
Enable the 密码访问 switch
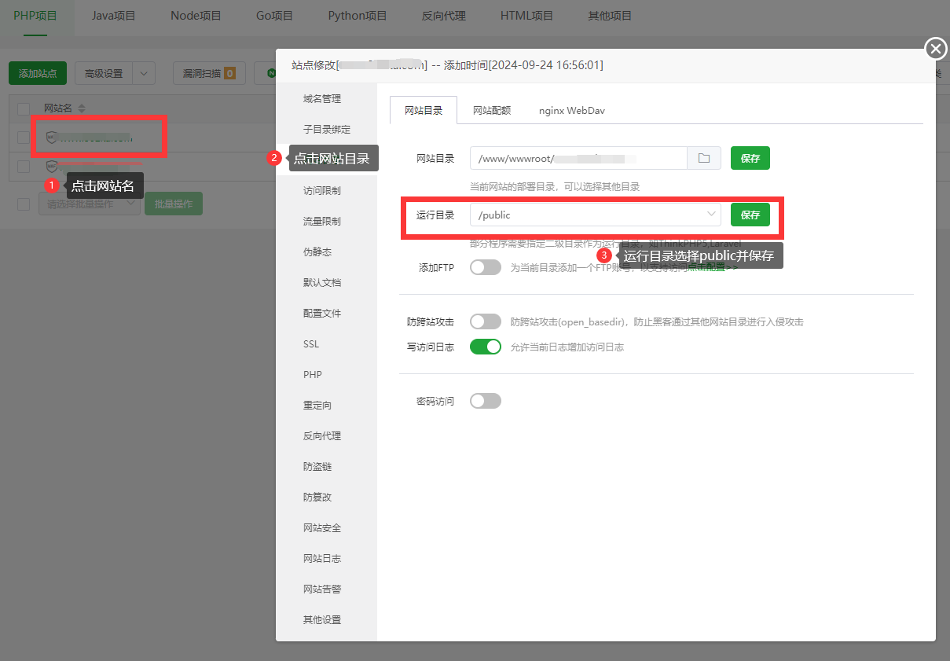coord(485,401)
